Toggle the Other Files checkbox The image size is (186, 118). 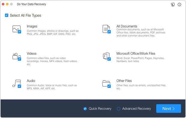(x=109, y=86)
